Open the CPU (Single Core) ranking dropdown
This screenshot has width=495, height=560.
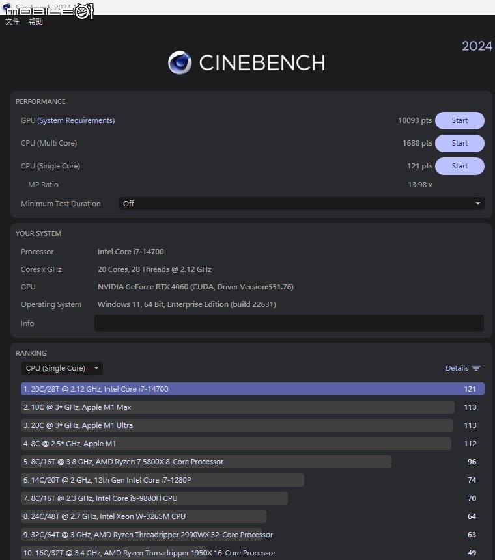[x=62, y=368]
